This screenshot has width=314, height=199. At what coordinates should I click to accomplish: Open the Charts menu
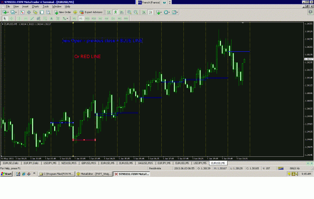(x=36, y=7)
